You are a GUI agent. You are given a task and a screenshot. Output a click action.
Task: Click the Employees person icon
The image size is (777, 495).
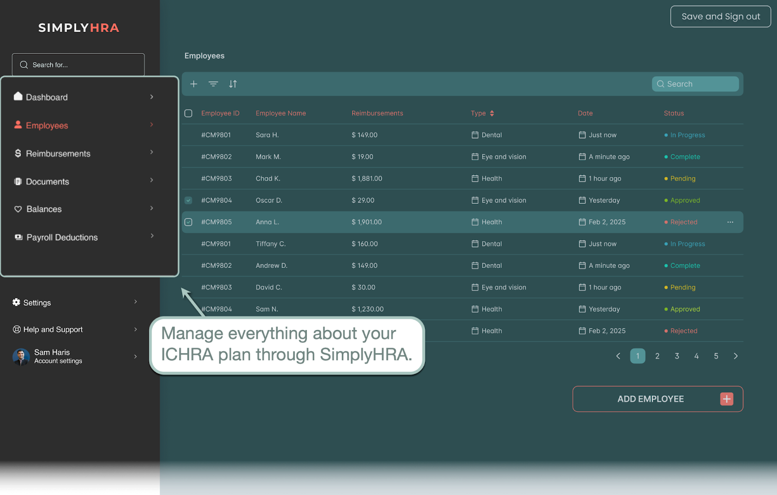[18, 125]
